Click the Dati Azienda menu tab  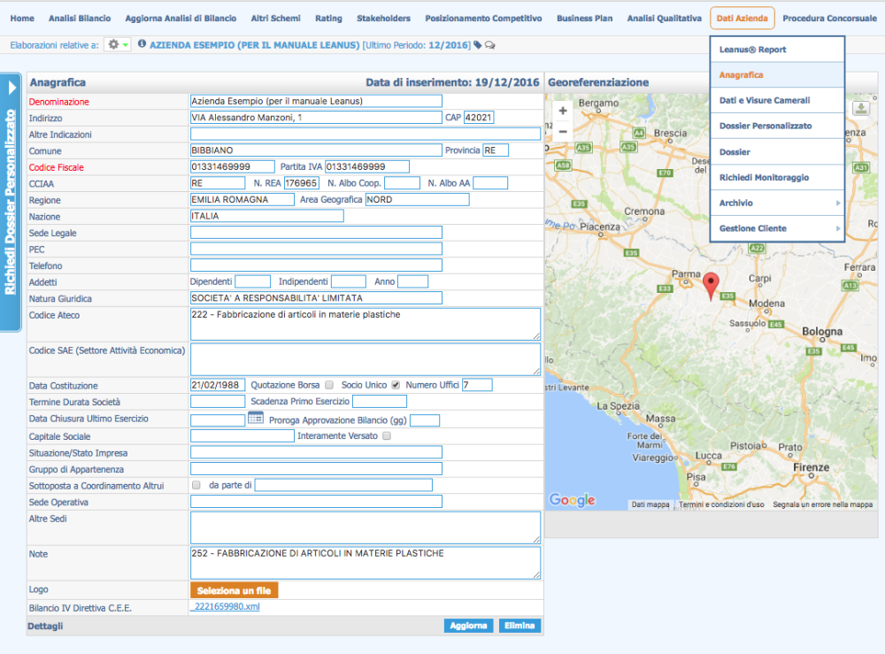[x=742, y=18]
